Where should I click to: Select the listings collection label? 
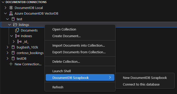click(24, 25)
